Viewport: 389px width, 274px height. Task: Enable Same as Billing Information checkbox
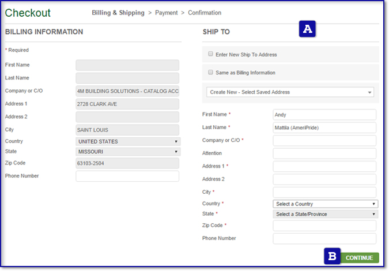[211, 73]
